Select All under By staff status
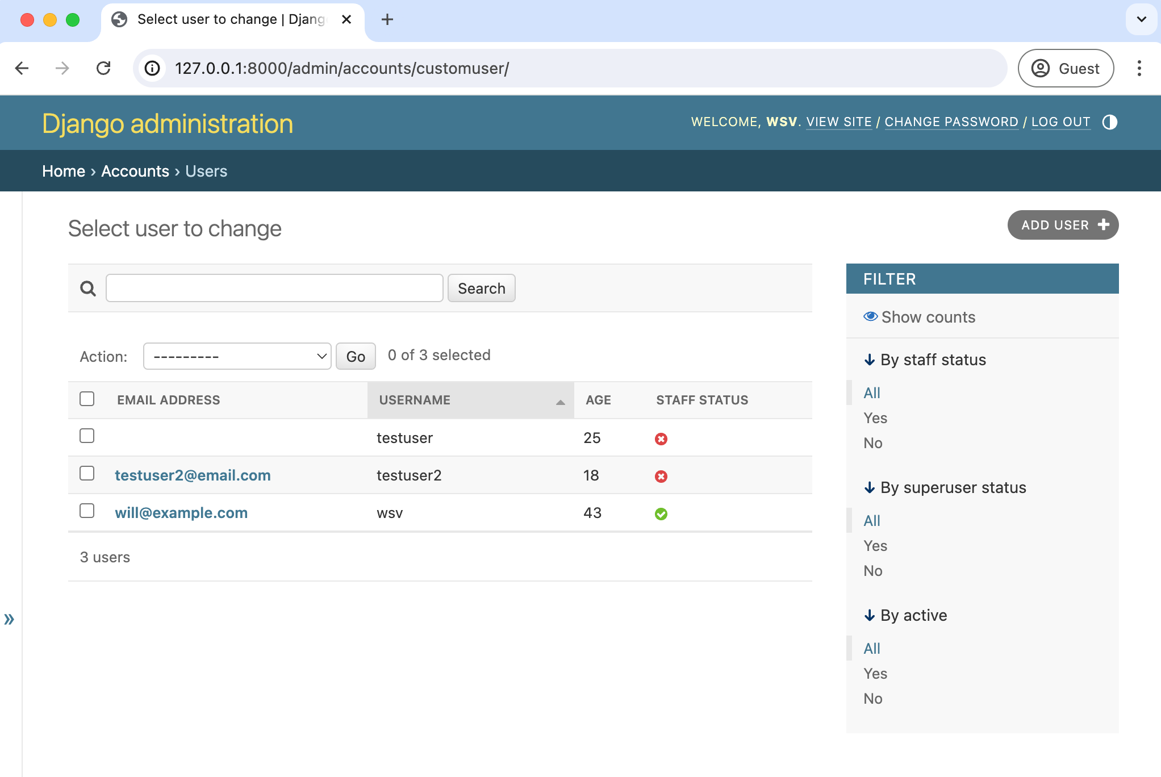1161x777 pixels. click(872, 392)
